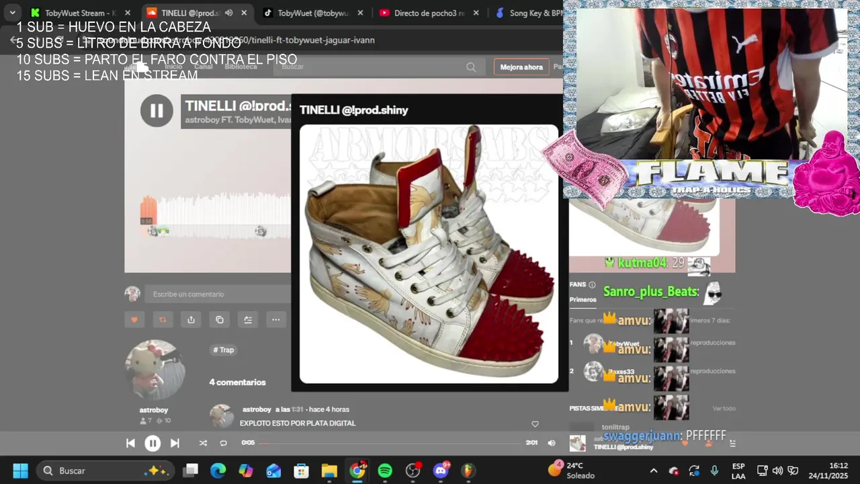This screenshot has width=860, height=484.
Task: Open the astroboy name under the avatar
Action: (154, 410)
